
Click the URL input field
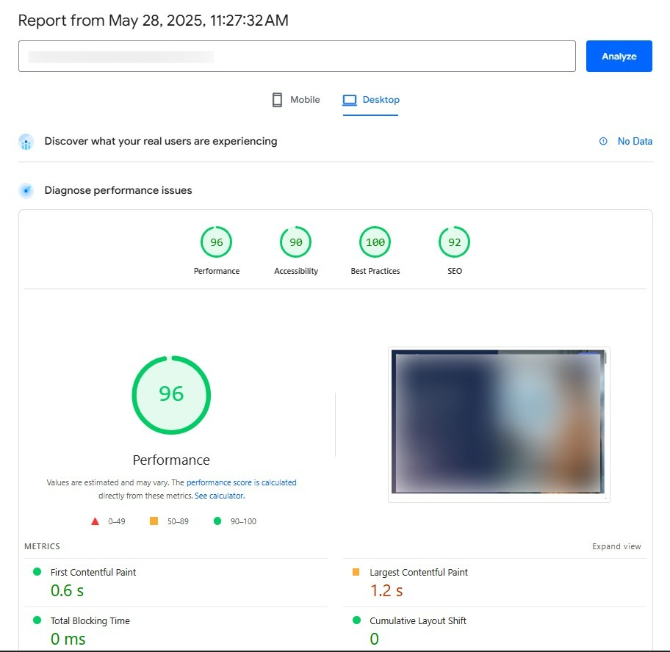(x=297, y=57)
